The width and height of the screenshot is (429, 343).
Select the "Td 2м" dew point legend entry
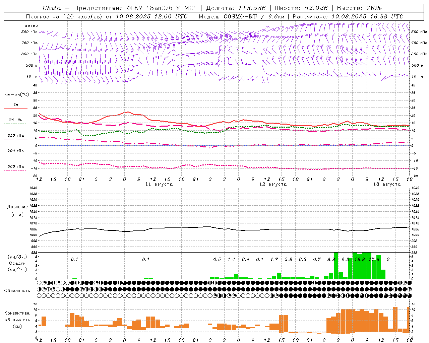coord(16,120)
